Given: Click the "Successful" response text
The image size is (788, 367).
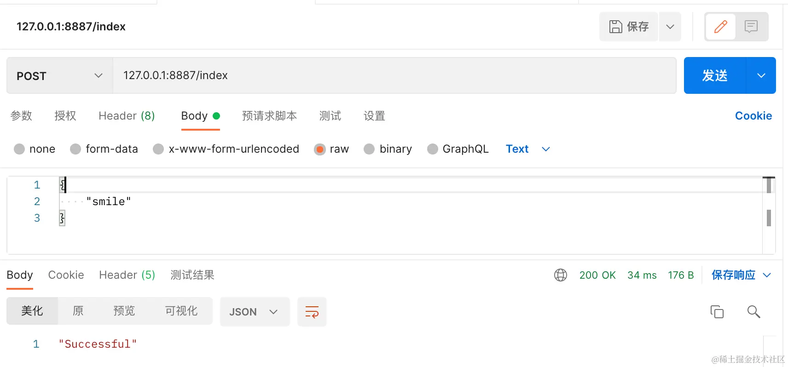Looking at the screenshot, I should click(98, 344).
